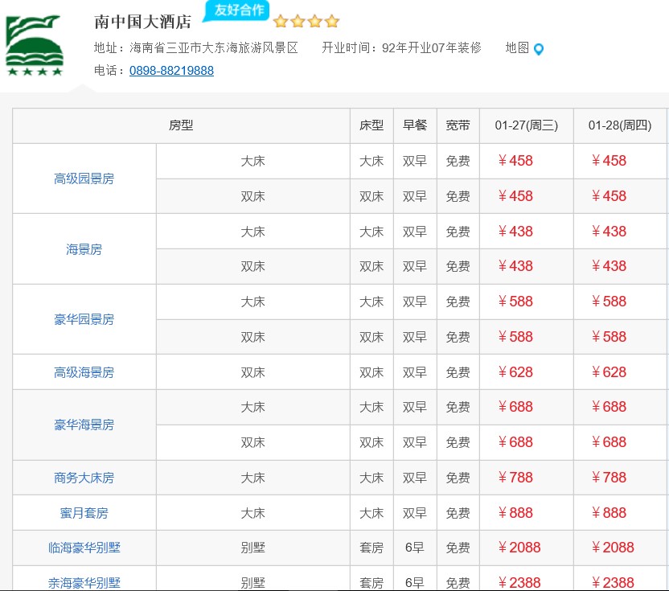The width and height of the screenshot is (669, 591).
Task: Click the 01-27(周三) date column header
Action: pos(526,125)
